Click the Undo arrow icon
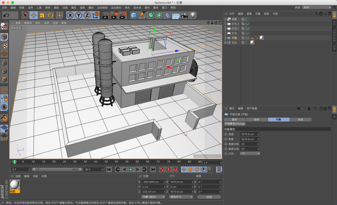Image resolution: width=337 pixels, height=205 pixels. [x=6, y=15]
